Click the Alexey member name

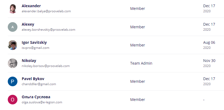[28, 24]
